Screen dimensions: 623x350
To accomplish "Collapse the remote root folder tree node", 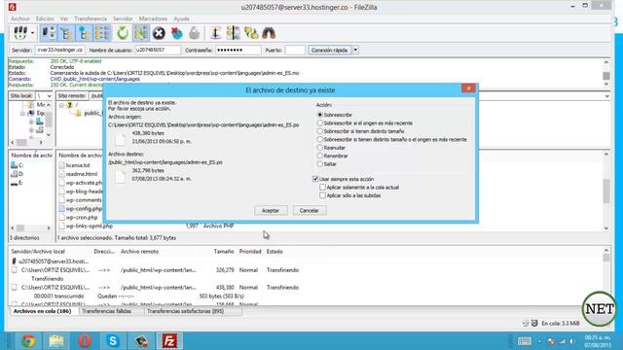I will [61, 105].
